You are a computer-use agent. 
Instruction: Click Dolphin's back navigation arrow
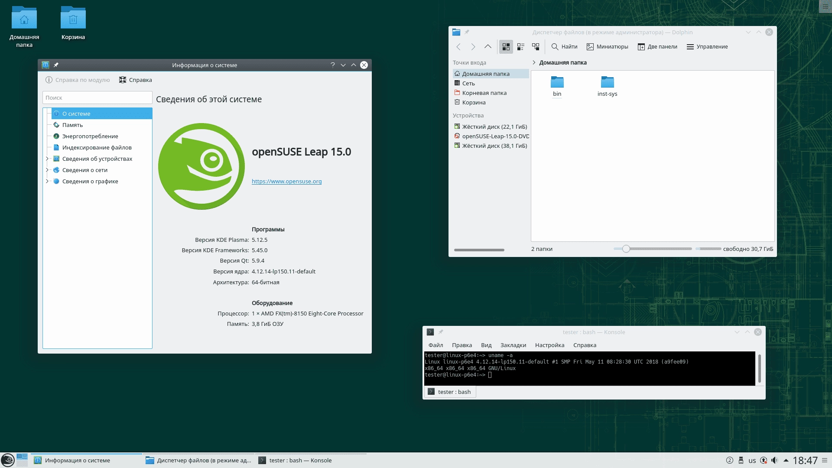pos(458,47)
